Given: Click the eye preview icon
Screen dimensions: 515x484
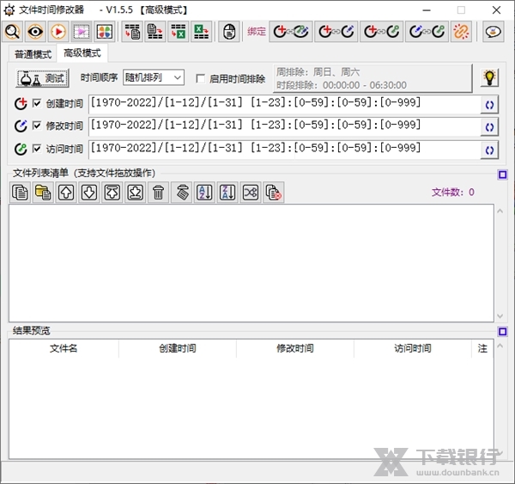Looking at the screenshot, I should (x=35, y=32).
